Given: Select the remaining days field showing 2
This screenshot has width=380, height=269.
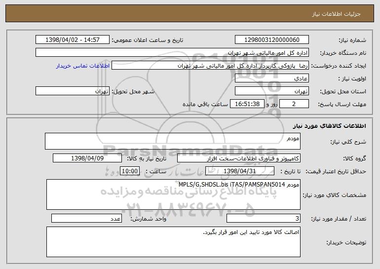Looking at the screenshot, I should pyautogui.click(x=294, y=104).
